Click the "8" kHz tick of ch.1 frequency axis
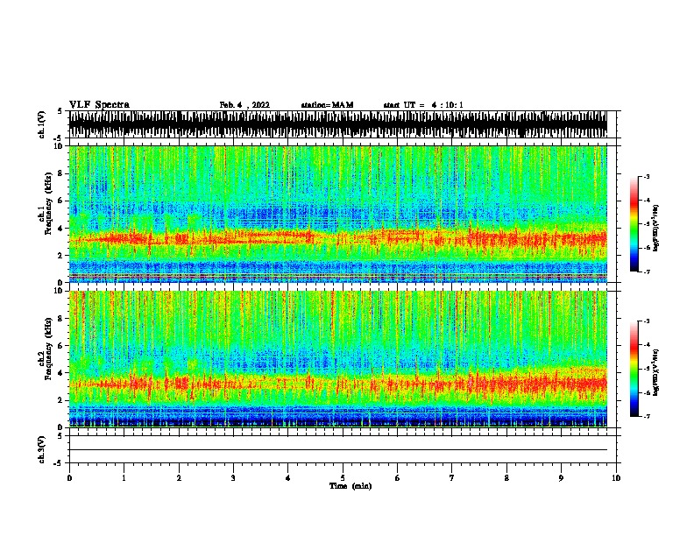 [62, 173]
